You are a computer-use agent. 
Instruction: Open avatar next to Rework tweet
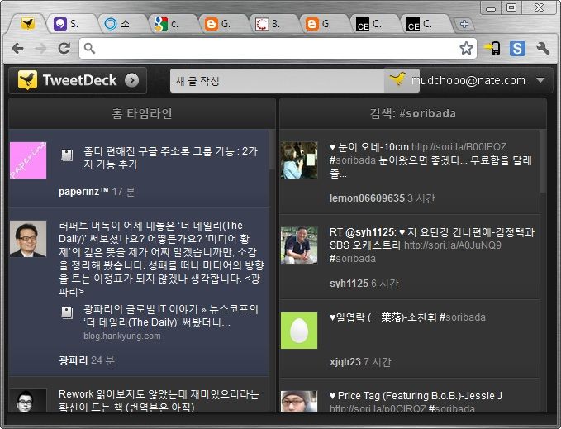(28, 400)
